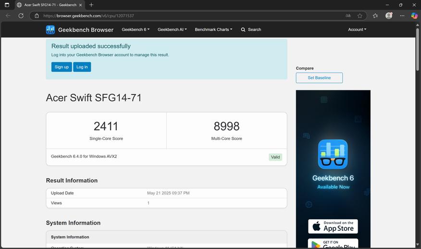
Task: Click the Single-Core Score 2411 value
Action: [106, 126]
